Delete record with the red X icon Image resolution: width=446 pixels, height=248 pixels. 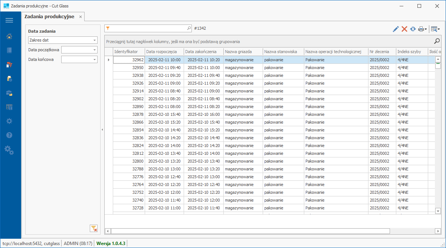pyautogui.click(x=404, y=29)
